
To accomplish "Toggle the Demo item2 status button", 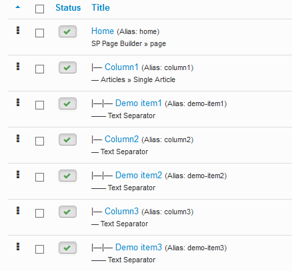I will point(67,176).
